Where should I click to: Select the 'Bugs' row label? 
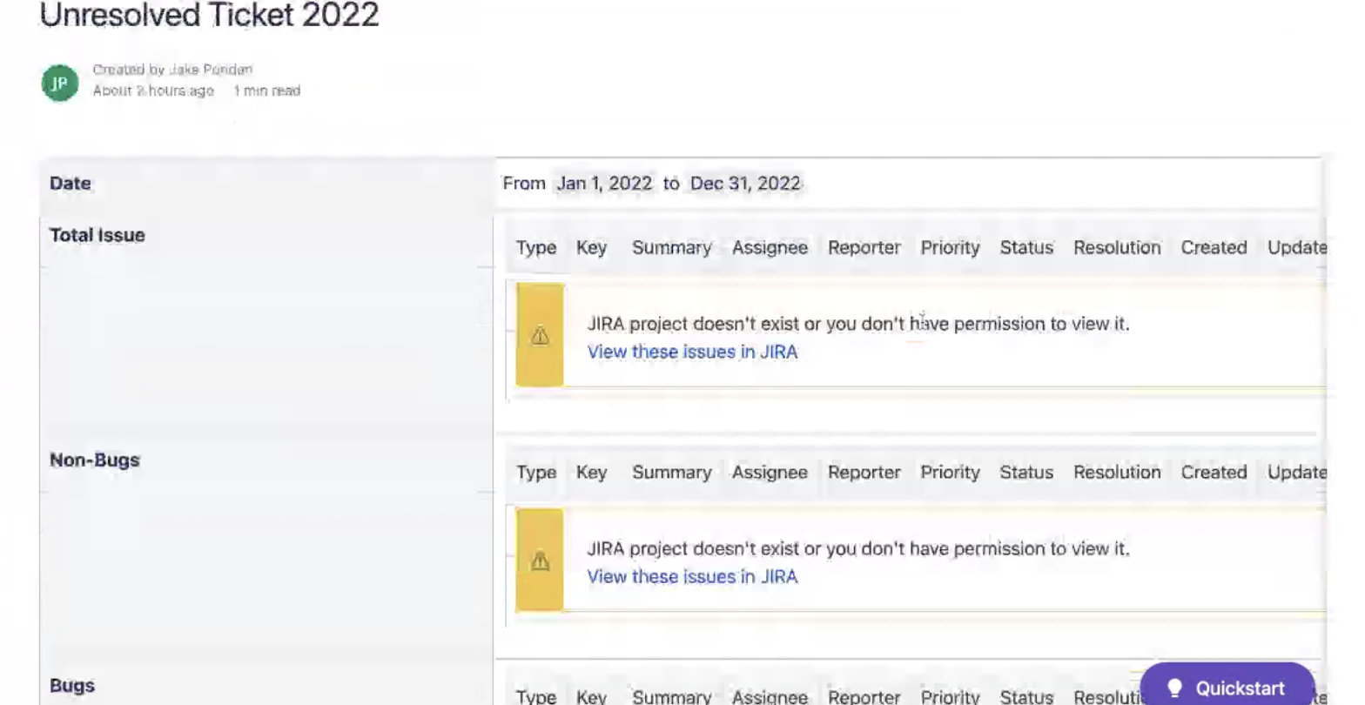[x=72, y=686]
